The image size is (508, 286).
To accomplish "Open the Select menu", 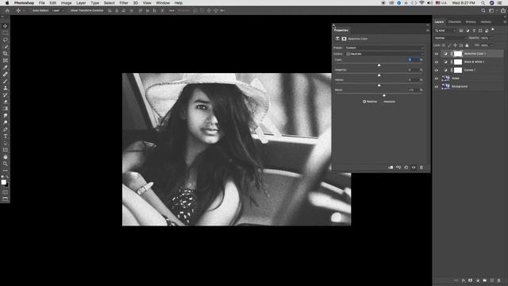I will (x=110, y=3).
